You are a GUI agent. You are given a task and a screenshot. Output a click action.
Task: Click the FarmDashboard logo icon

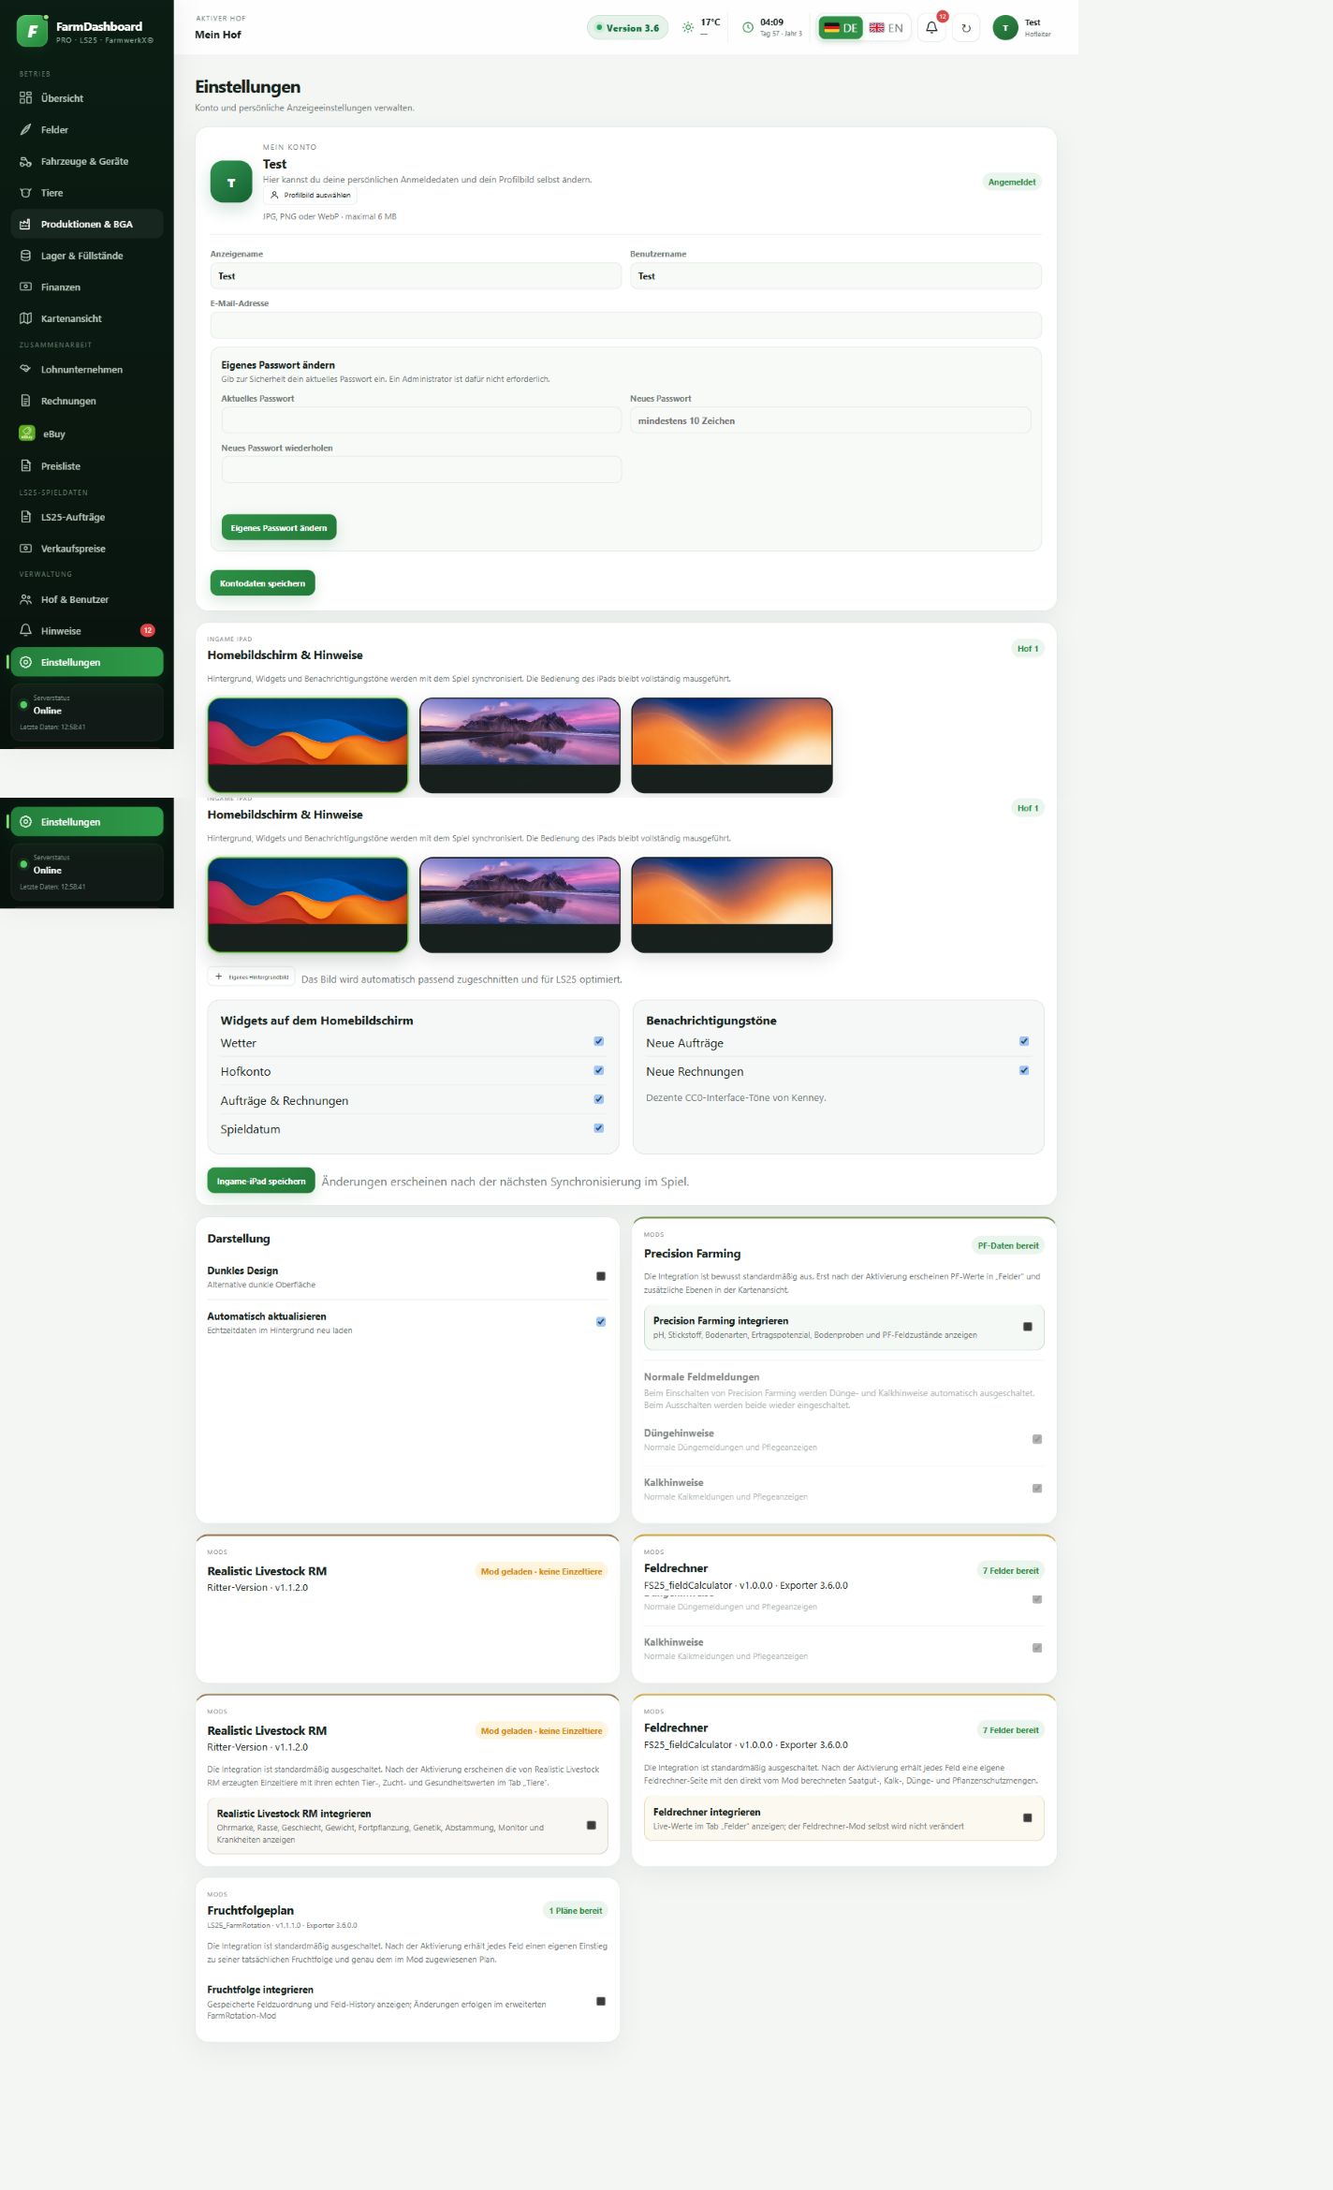pyautogui.click(x=32, y=31)
